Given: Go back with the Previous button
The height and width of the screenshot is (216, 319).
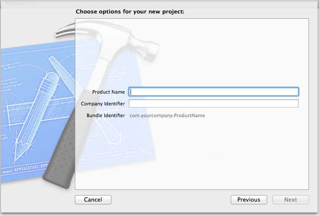Looking at the screenshot, I should pos(248,199).
